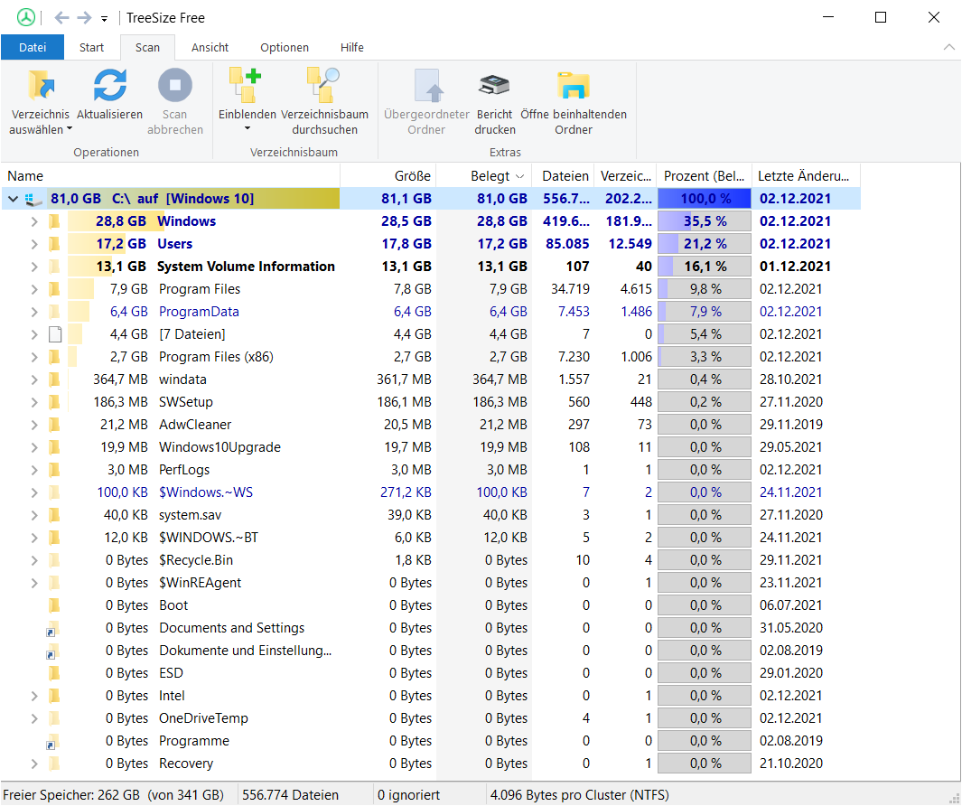Click the ESD folder icon
This screenshot has height=806, width=962.
(54, 673)
